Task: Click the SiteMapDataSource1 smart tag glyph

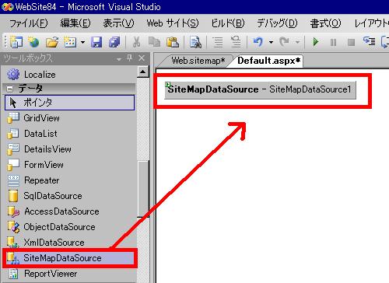Action: click(x=167, y=84)
